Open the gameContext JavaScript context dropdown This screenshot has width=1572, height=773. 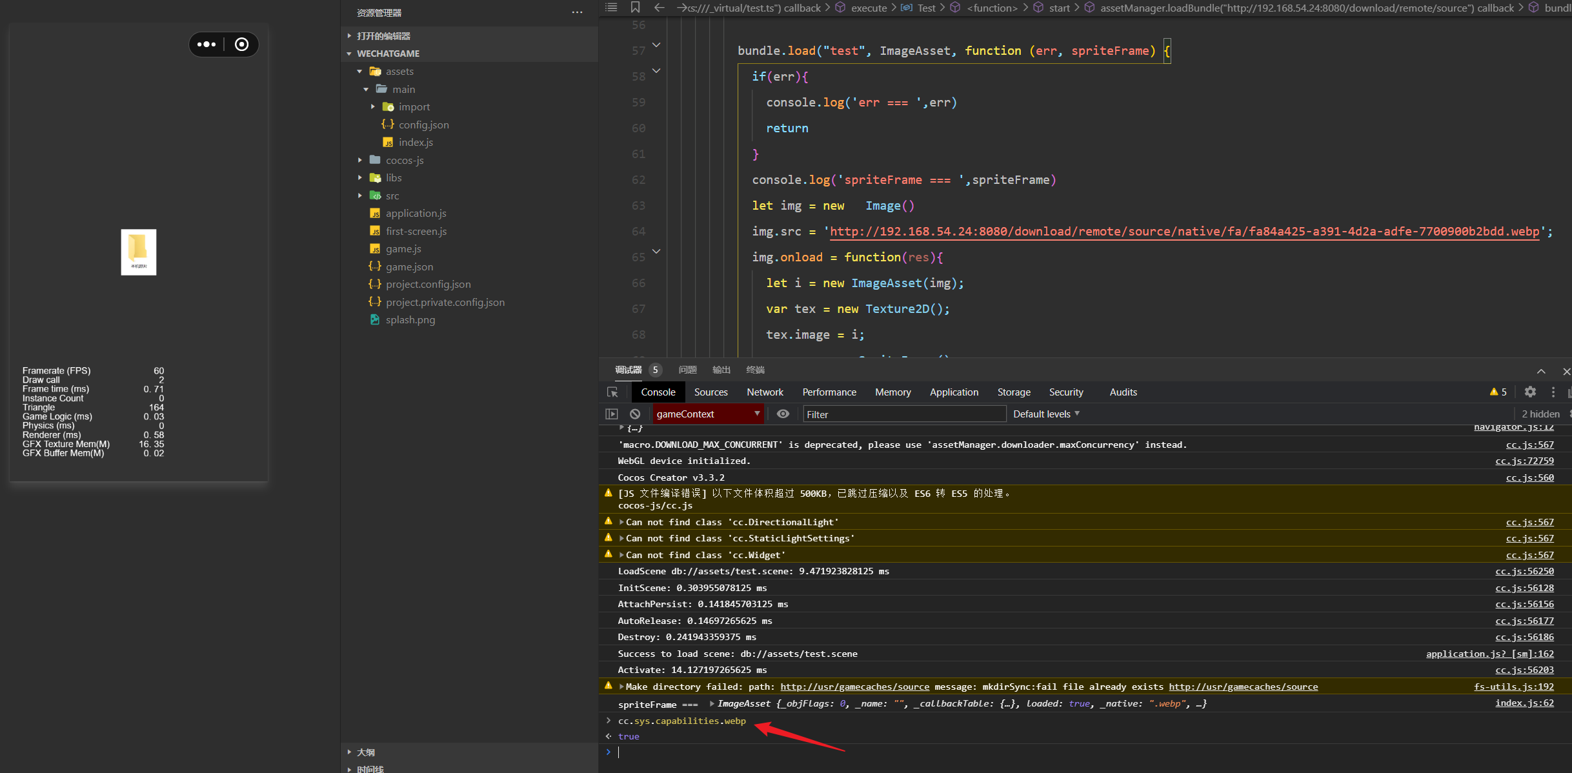[x=707, y=414]
